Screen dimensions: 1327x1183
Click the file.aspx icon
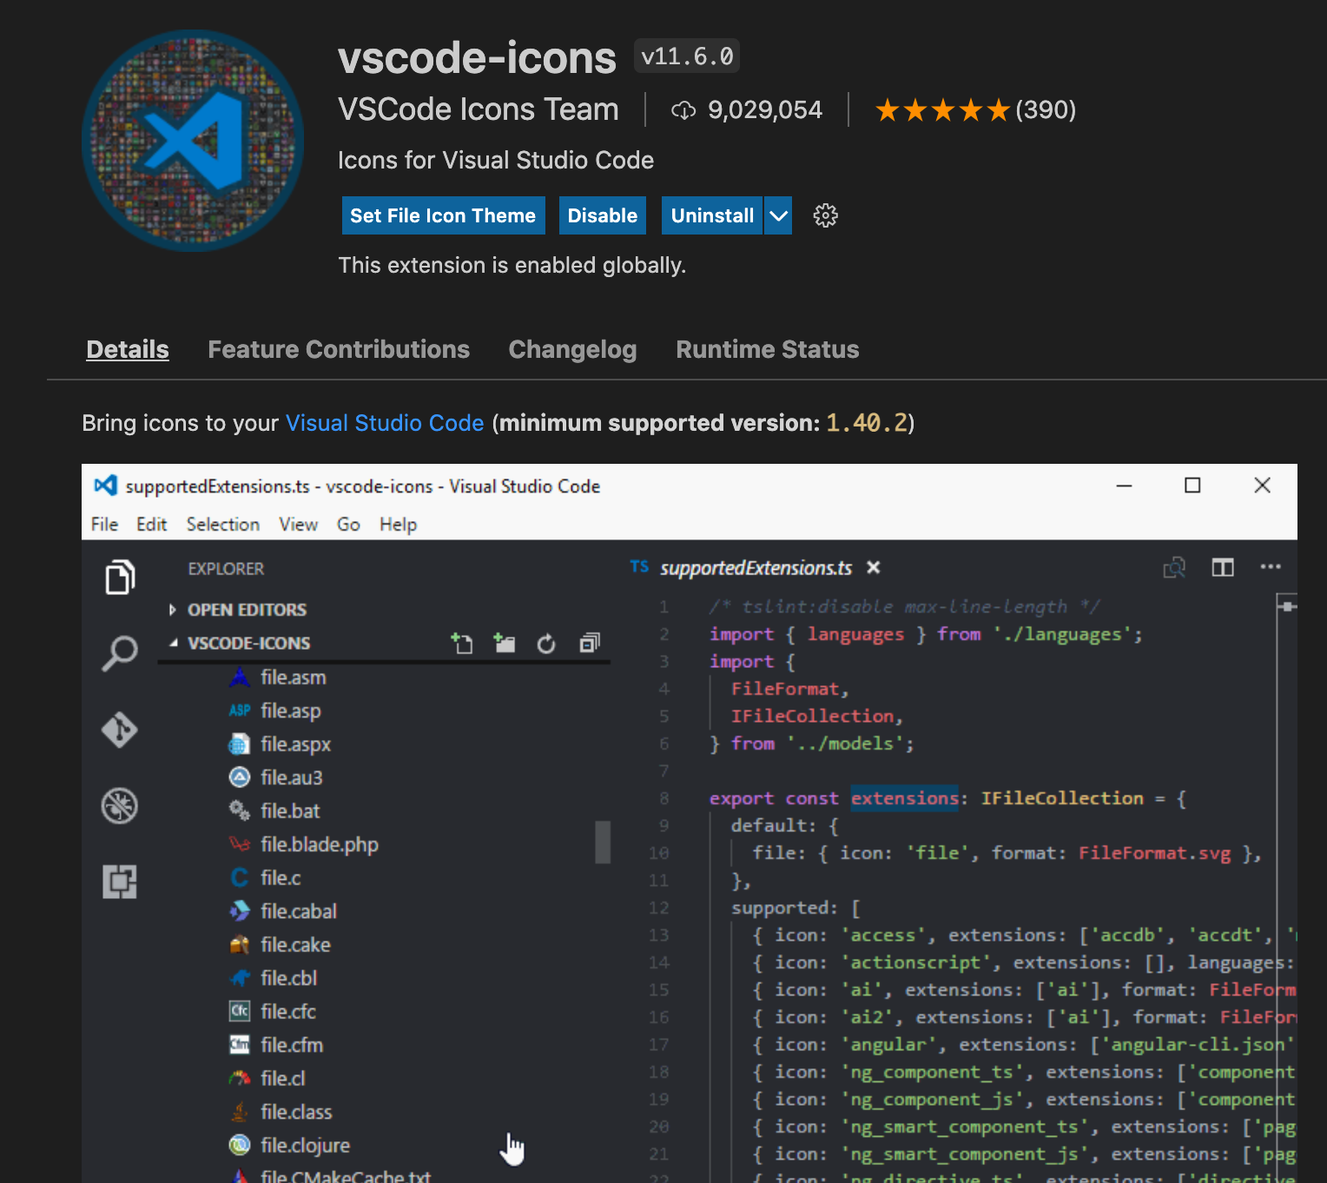pyautogui.click(x=240, y=744)
